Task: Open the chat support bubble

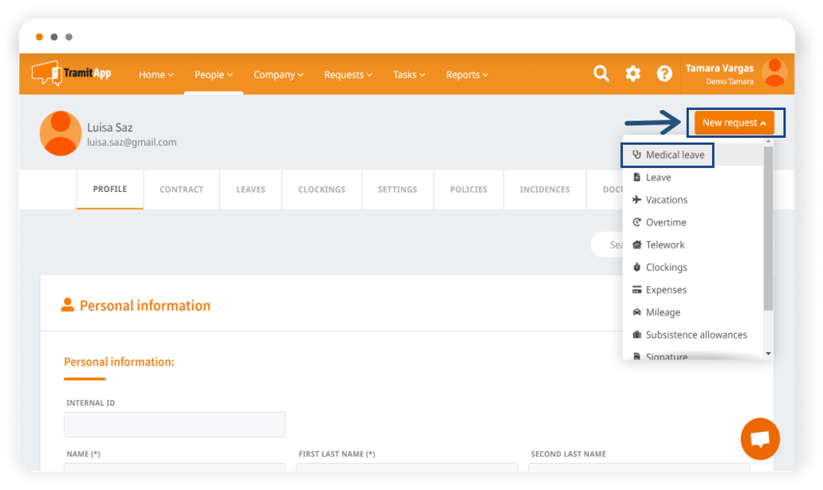Action: click(759, 438)
